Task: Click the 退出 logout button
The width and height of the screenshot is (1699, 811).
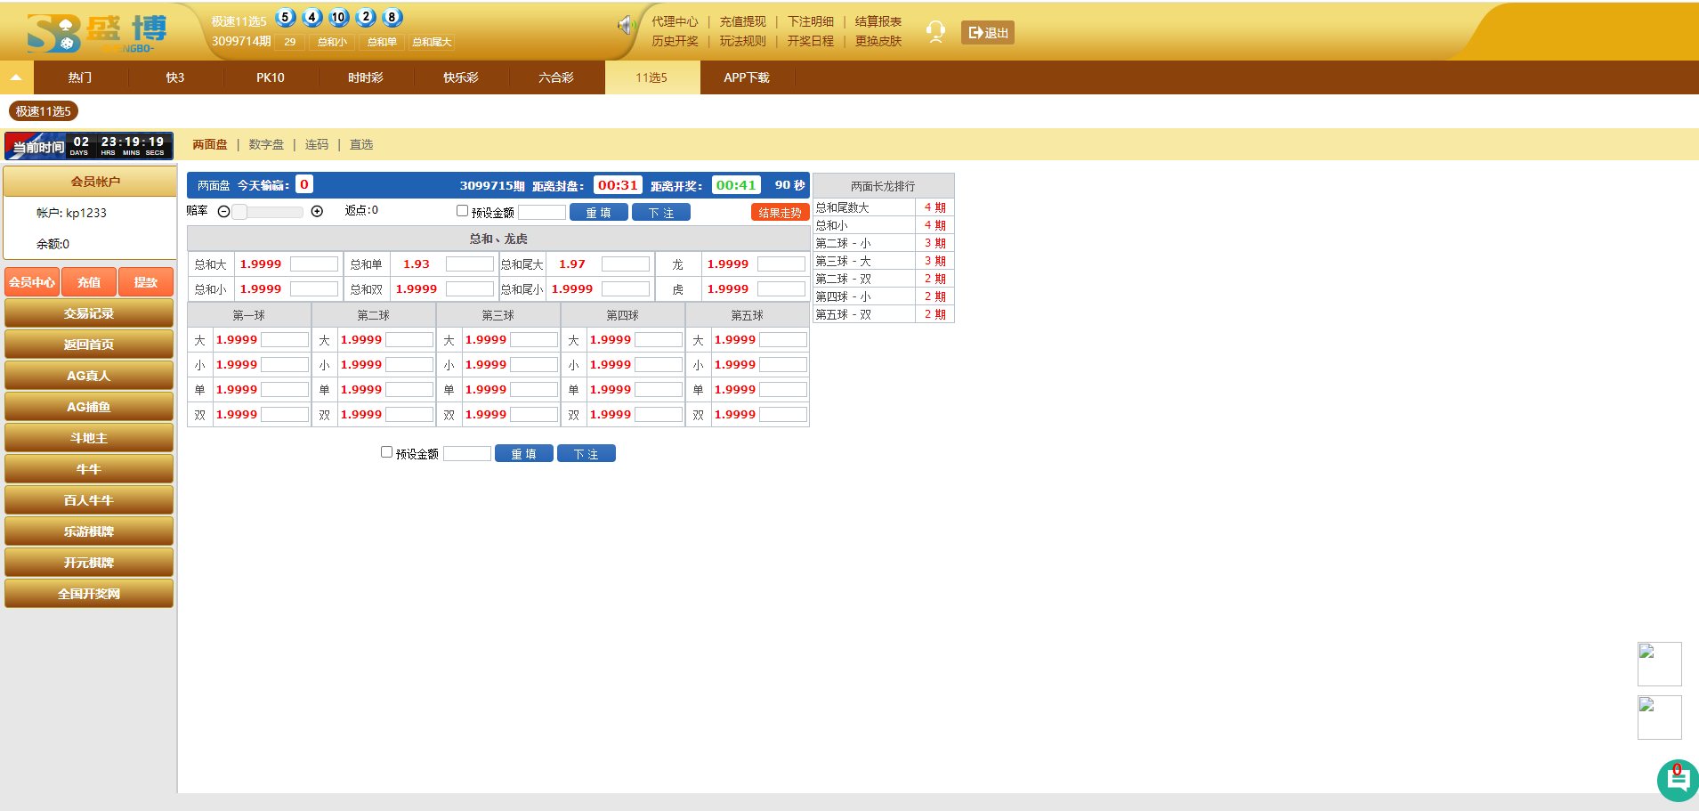Action: click(x=987, y=33)
